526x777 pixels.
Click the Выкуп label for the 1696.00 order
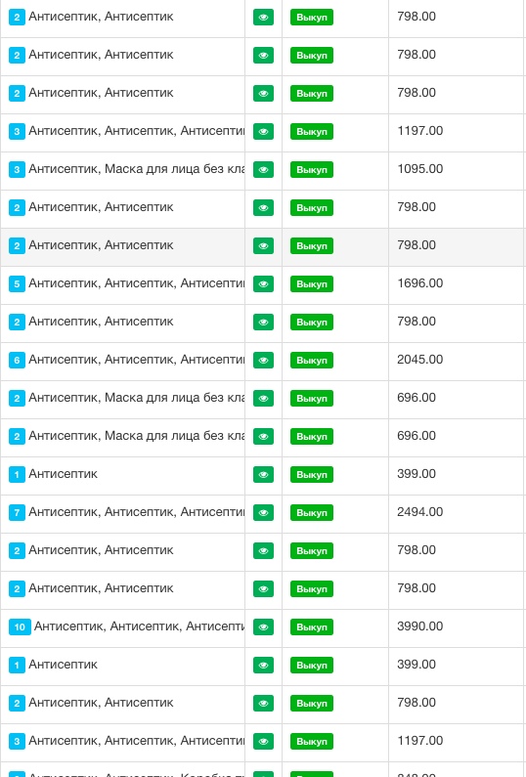tap(312, 284)
